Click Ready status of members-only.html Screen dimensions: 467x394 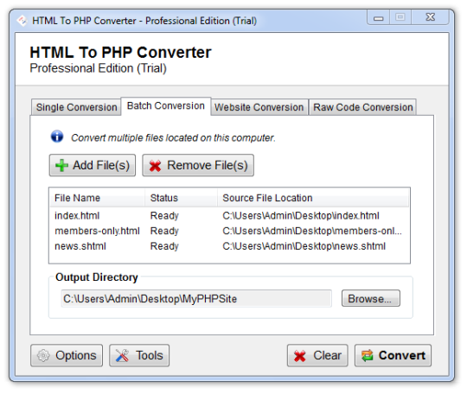tap(164, 231)
